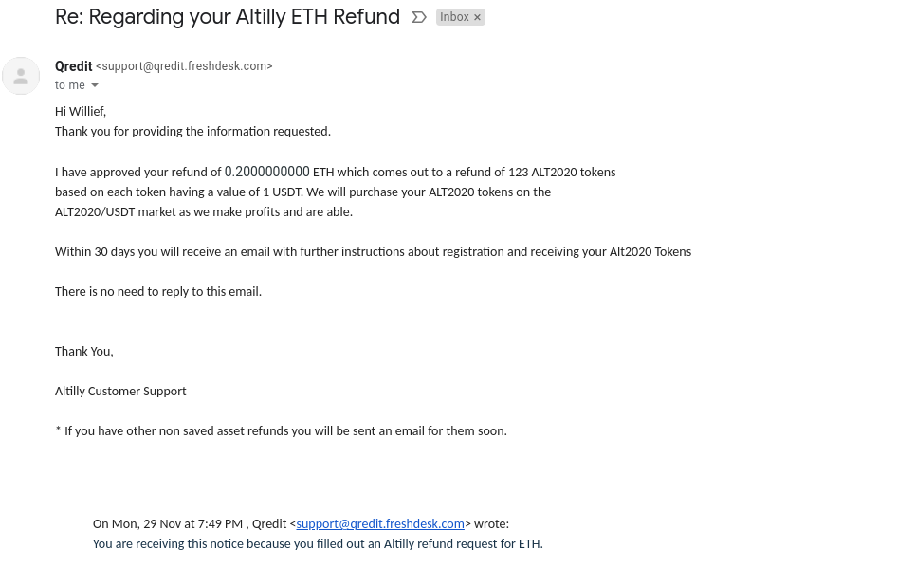Click the greeting 'Hi Willief,'

tap(81, 112)
